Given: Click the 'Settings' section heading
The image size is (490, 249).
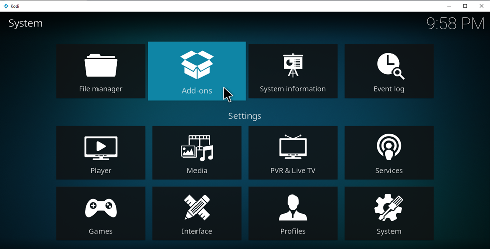Looking at the screenshot, I should click(x=244, y=116).
